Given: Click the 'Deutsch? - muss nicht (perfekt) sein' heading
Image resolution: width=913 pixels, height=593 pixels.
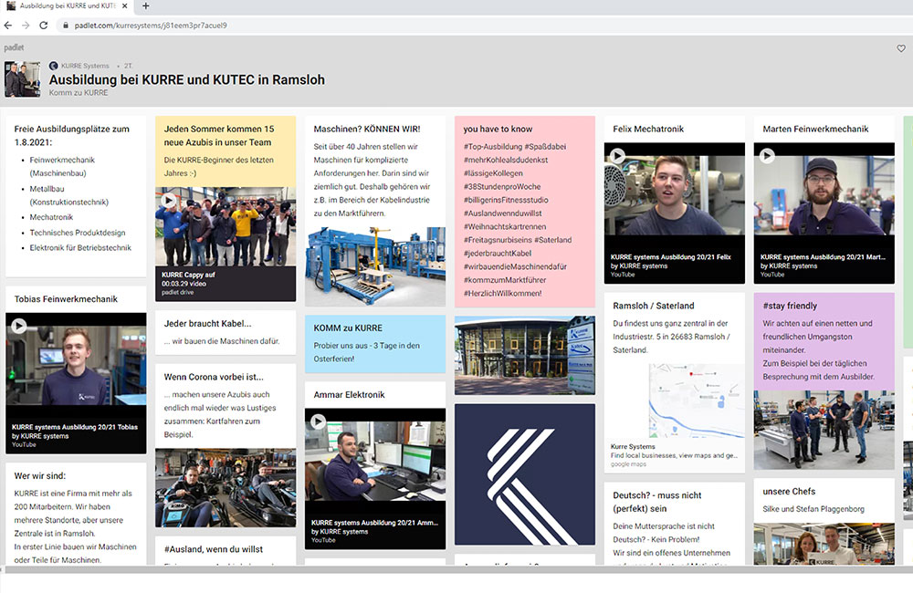Looking at the screenshot, I should [x=656, y=502].
